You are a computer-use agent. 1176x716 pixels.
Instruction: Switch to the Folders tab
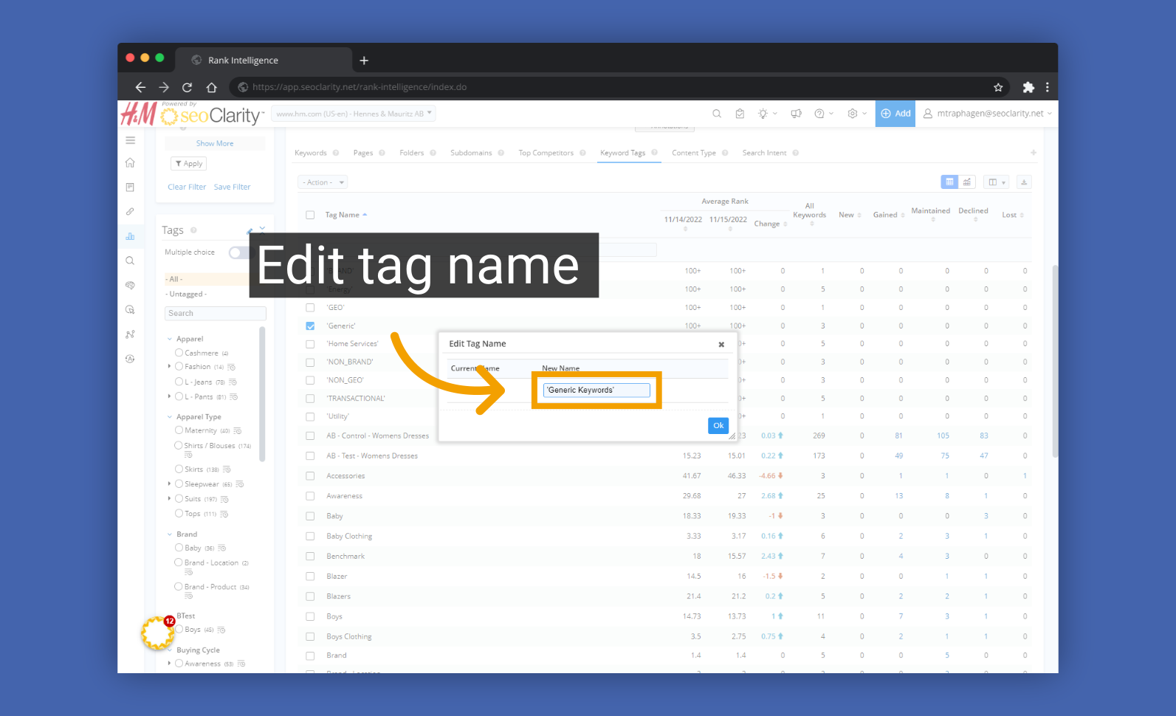pyautogui.click(x=412, y=153)
